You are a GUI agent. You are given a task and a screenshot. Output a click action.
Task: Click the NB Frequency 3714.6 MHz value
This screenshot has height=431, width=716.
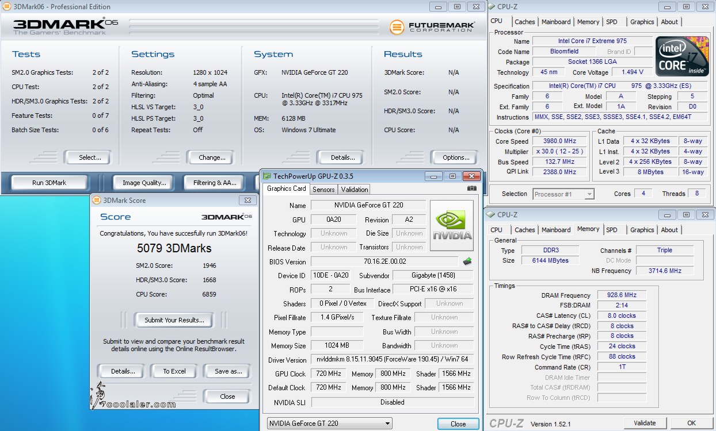665,271
